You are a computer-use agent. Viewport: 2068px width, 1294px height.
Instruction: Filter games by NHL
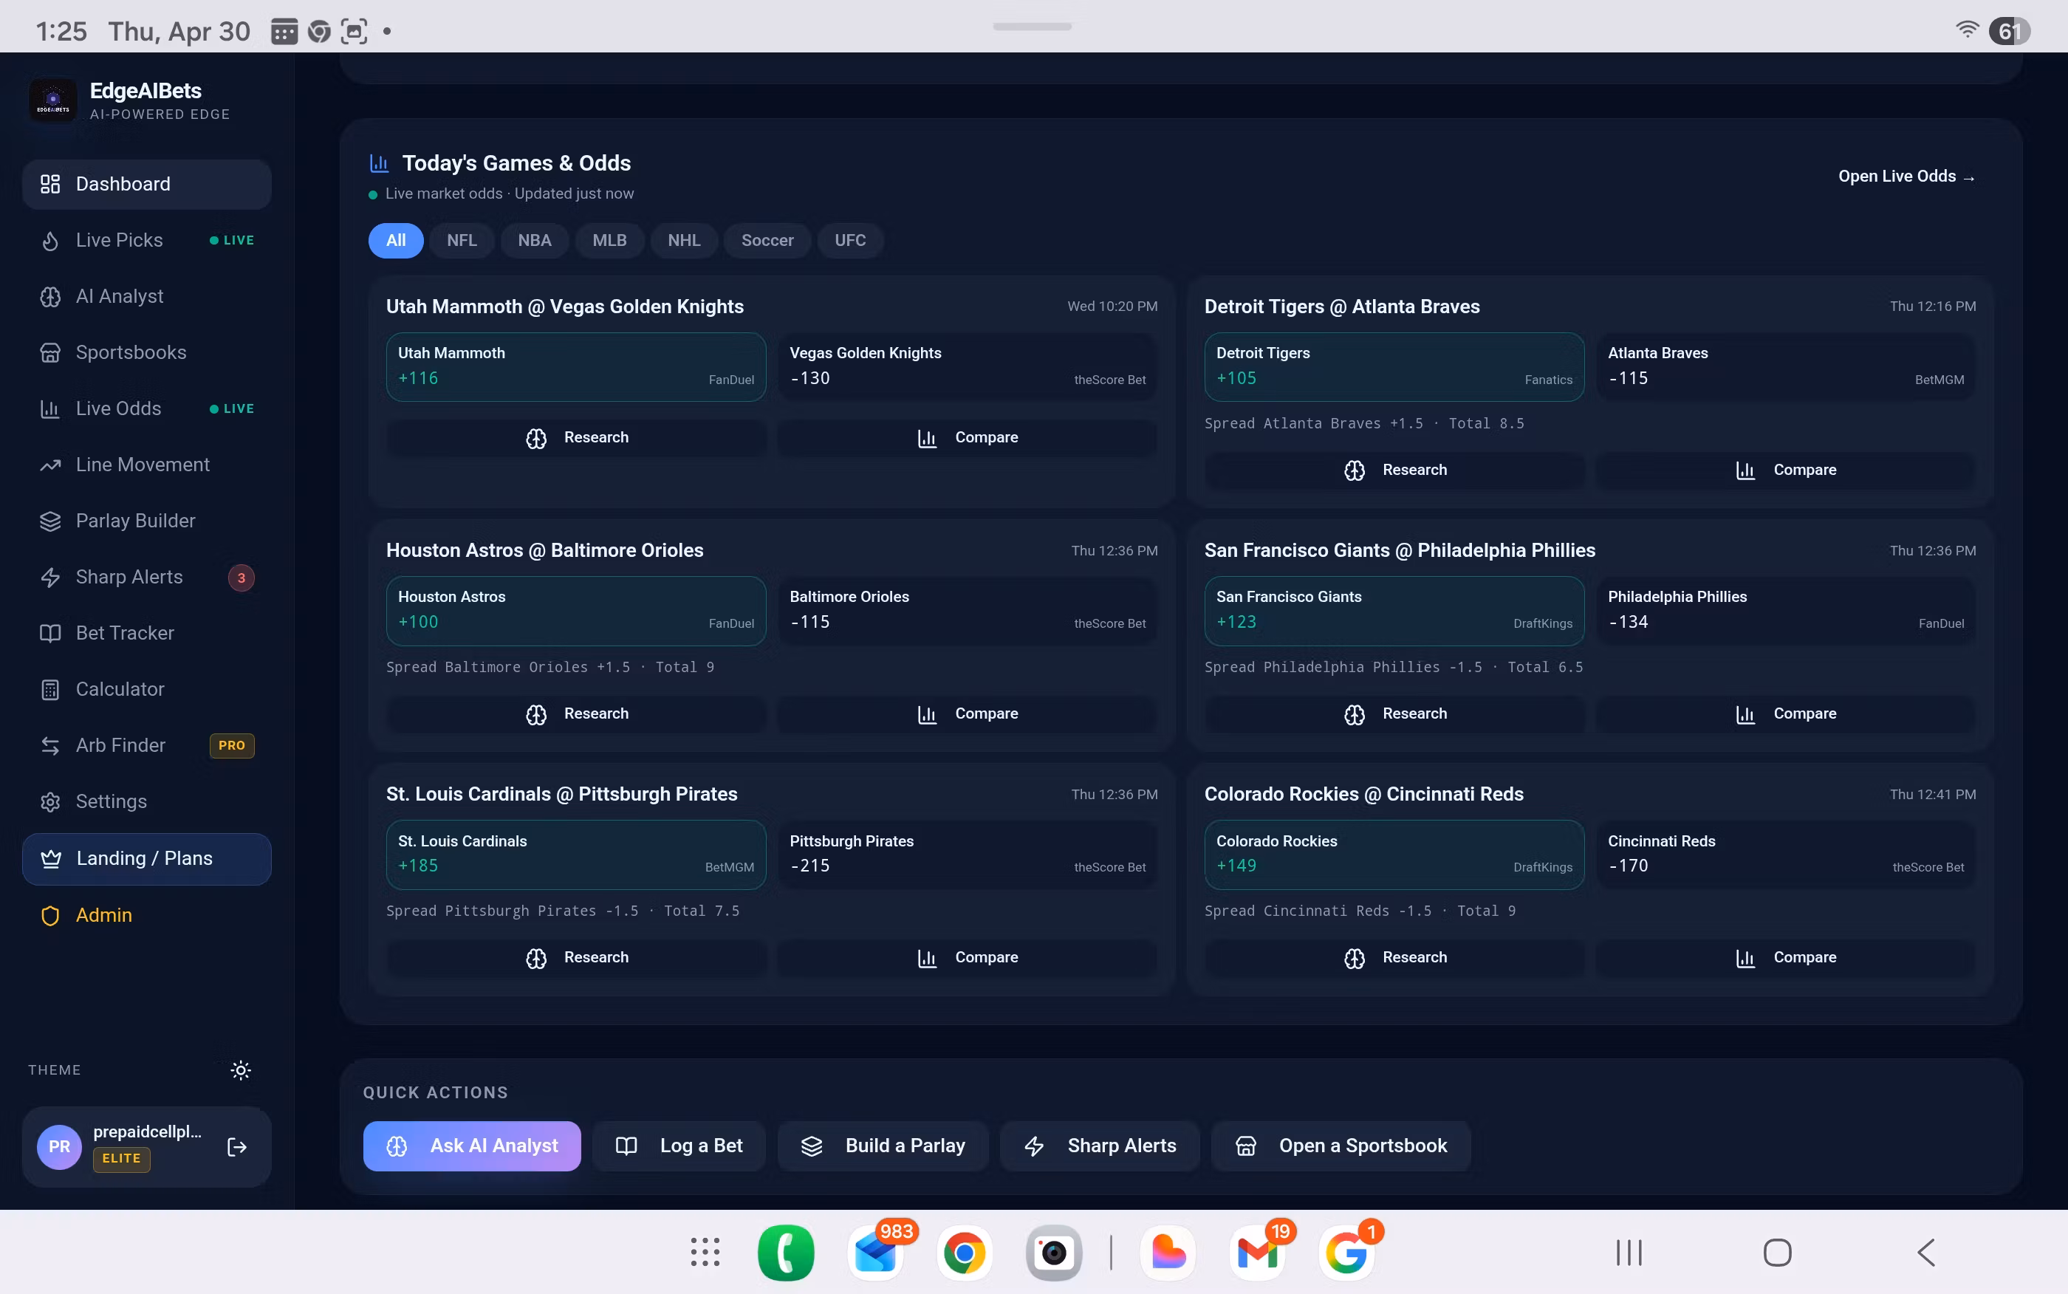684,241
